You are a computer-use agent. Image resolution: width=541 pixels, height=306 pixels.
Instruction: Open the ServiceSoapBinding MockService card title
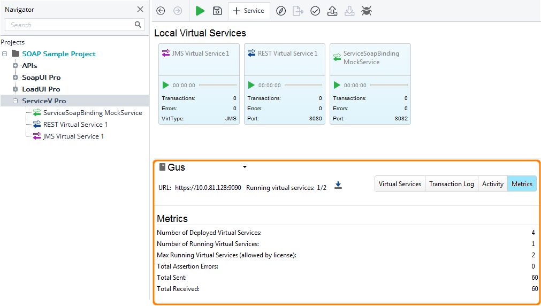[371, 58]
